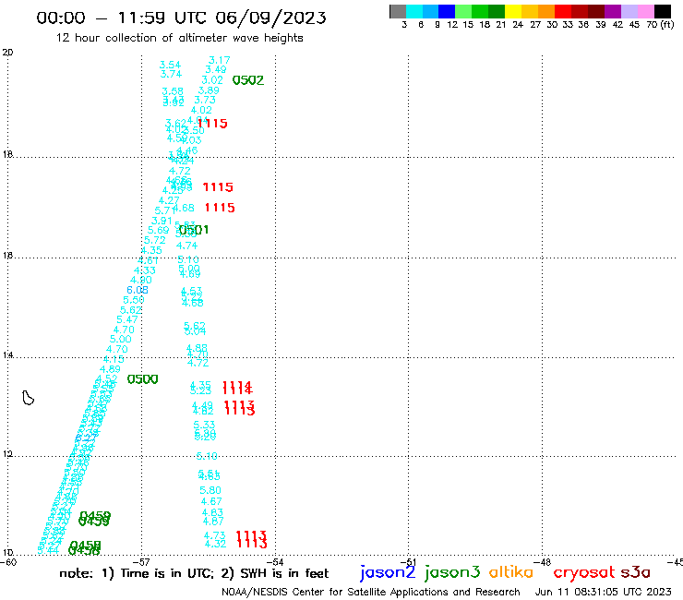Click the -48 longitude axis label

543,562
